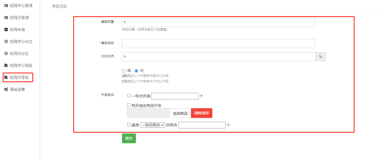This screenshot has width=384, height=159.
Task: Click the clock icon beside 招商中心分红
Action: coord(6,41)
